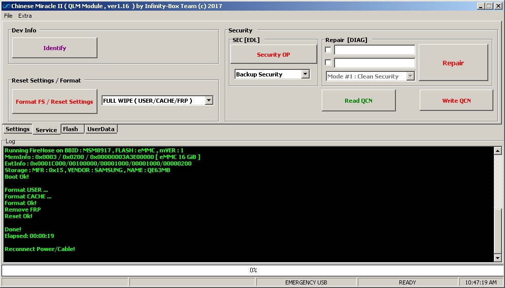Click the 'Reset Ok!' log line
The height and width of the screenshot is (288, 505).
(18, 216)
